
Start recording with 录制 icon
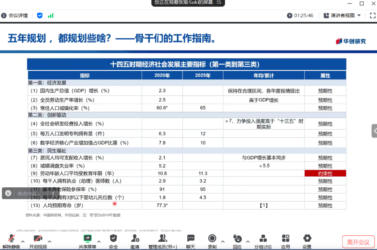point(212,239)
